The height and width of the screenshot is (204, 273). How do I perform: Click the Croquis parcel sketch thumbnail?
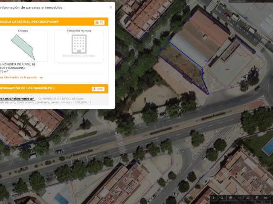[x=23, y=46]
